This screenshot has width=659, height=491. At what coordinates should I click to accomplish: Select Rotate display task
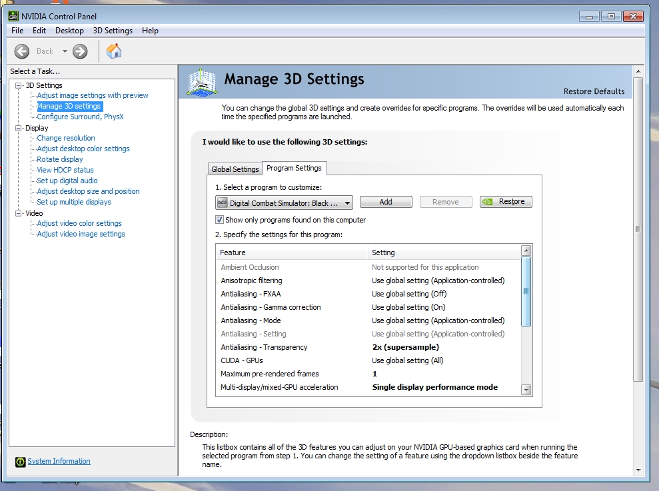60,159
